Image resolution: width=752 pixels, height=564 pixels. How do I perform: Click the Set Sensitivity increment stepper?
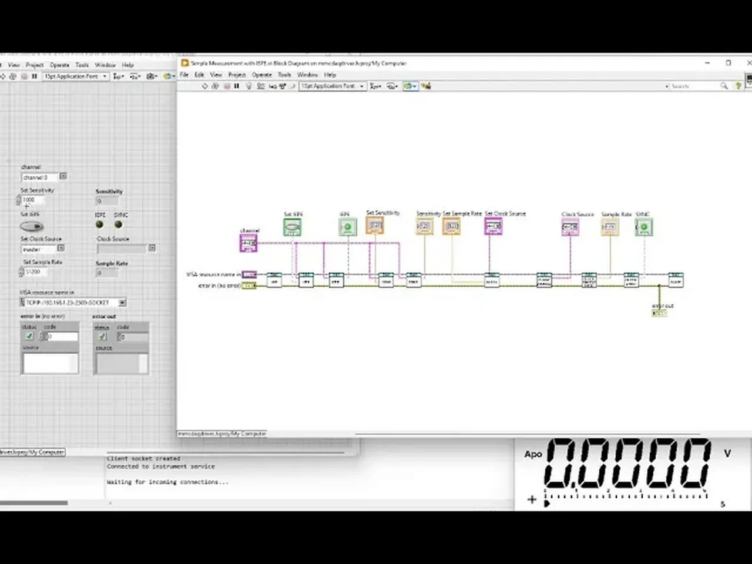click(x=18, y=198)
